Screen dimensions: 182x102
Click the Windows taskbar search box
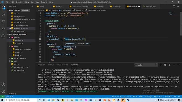[x=21, y=100]
